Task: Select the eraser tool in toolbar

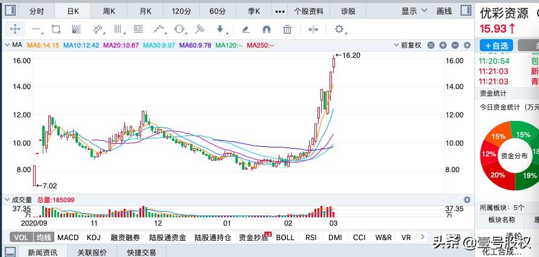Action: 246,29
